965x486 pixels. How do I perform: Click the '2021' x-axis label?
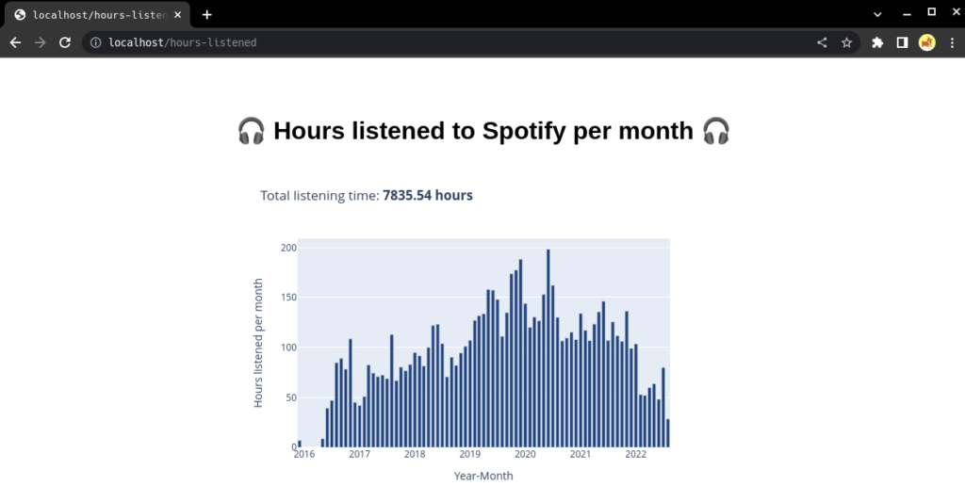pos(581,454)
